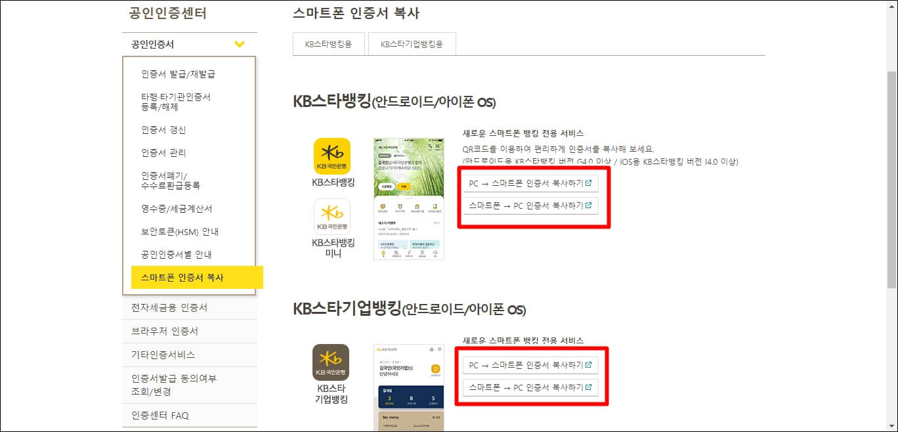This screenshot has width=898, height=432.
Task: Click KB스타뱅킹(안드로이드/아이폰 OS) section heading
Action: pos(394,102)
